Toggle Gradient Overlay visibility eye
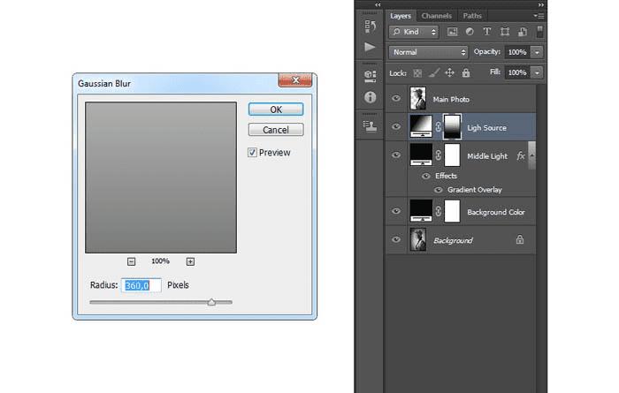619x393 pixels. coord(439,190)
